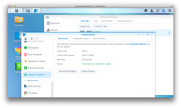Click the green Checking for latest DSM update status
Image resolution: width=181 pixels, height=108 pixels.
point(97,64)
